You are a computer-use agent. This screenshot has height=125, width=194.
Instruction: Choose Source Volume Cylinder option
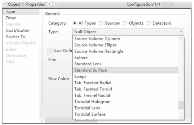tap(95, 39)
